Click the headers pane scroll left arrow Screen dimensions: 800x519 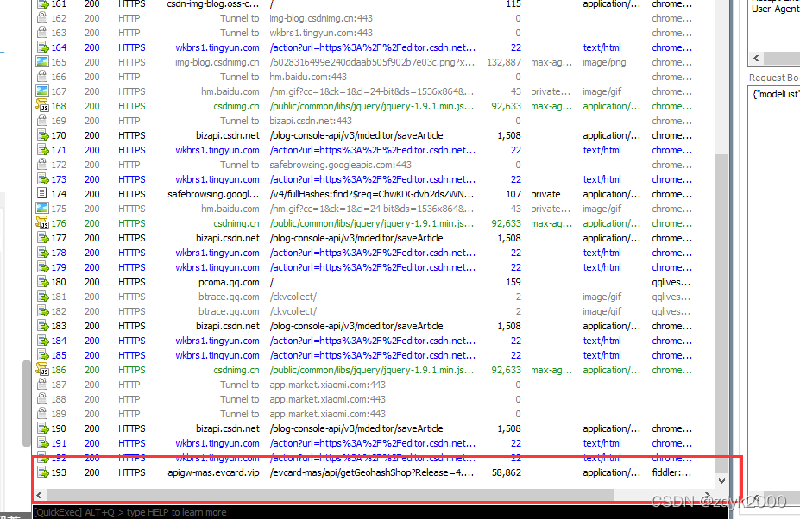coord(756,58)
